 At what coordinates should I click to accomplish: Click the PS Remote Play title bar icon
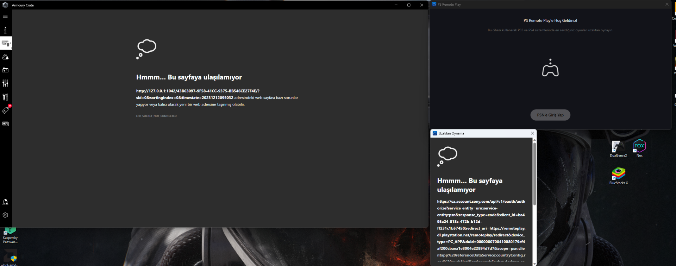tap(434, 4)
